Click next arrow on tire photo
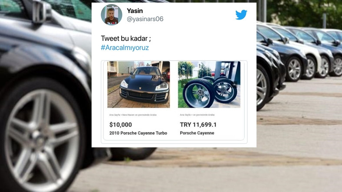 234,85
